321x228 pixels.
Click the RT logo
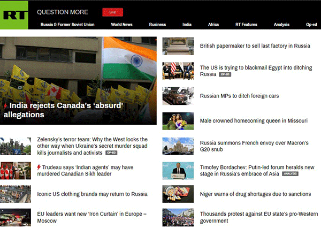tap(14, 15)
